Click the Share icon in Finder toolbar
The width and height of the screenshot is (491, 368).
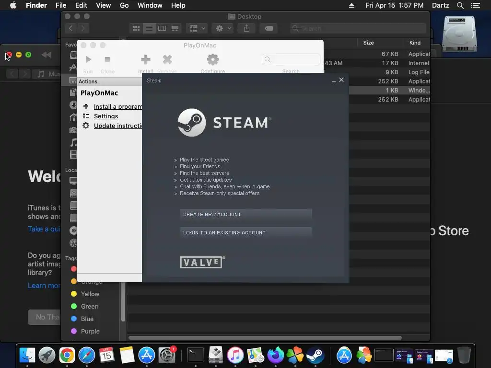click(x=247, y=28)
